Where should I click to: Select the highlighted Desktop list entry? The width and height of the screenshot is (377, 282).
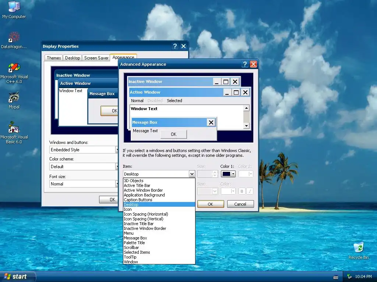tap(159, 205)
